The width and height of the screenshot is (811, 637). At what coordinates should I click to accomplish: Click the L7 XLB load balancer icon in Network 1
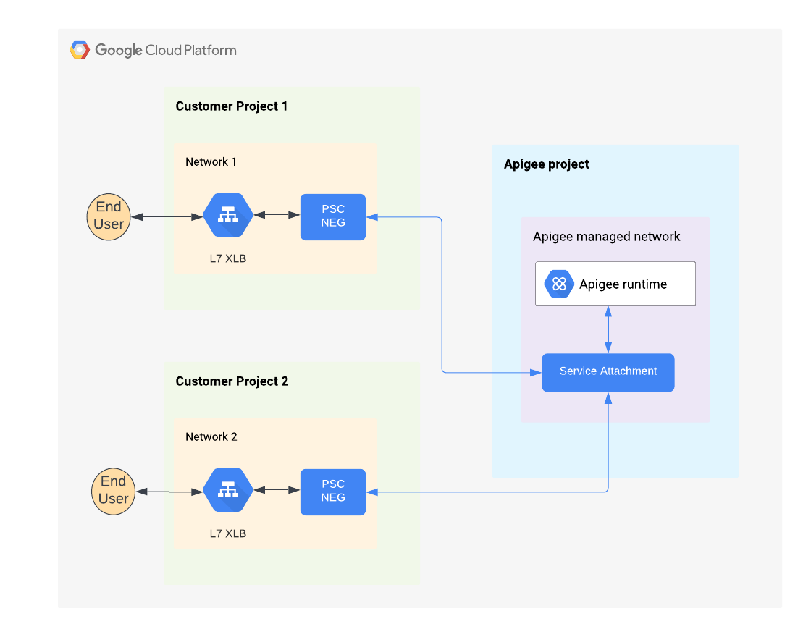click(x=227, y=215)
